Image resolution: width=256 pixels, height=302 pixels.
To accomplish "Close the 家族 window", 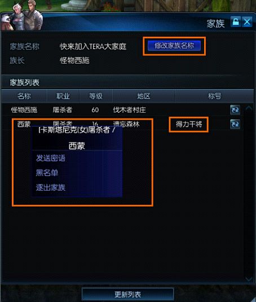I will [x=247, y=22].
